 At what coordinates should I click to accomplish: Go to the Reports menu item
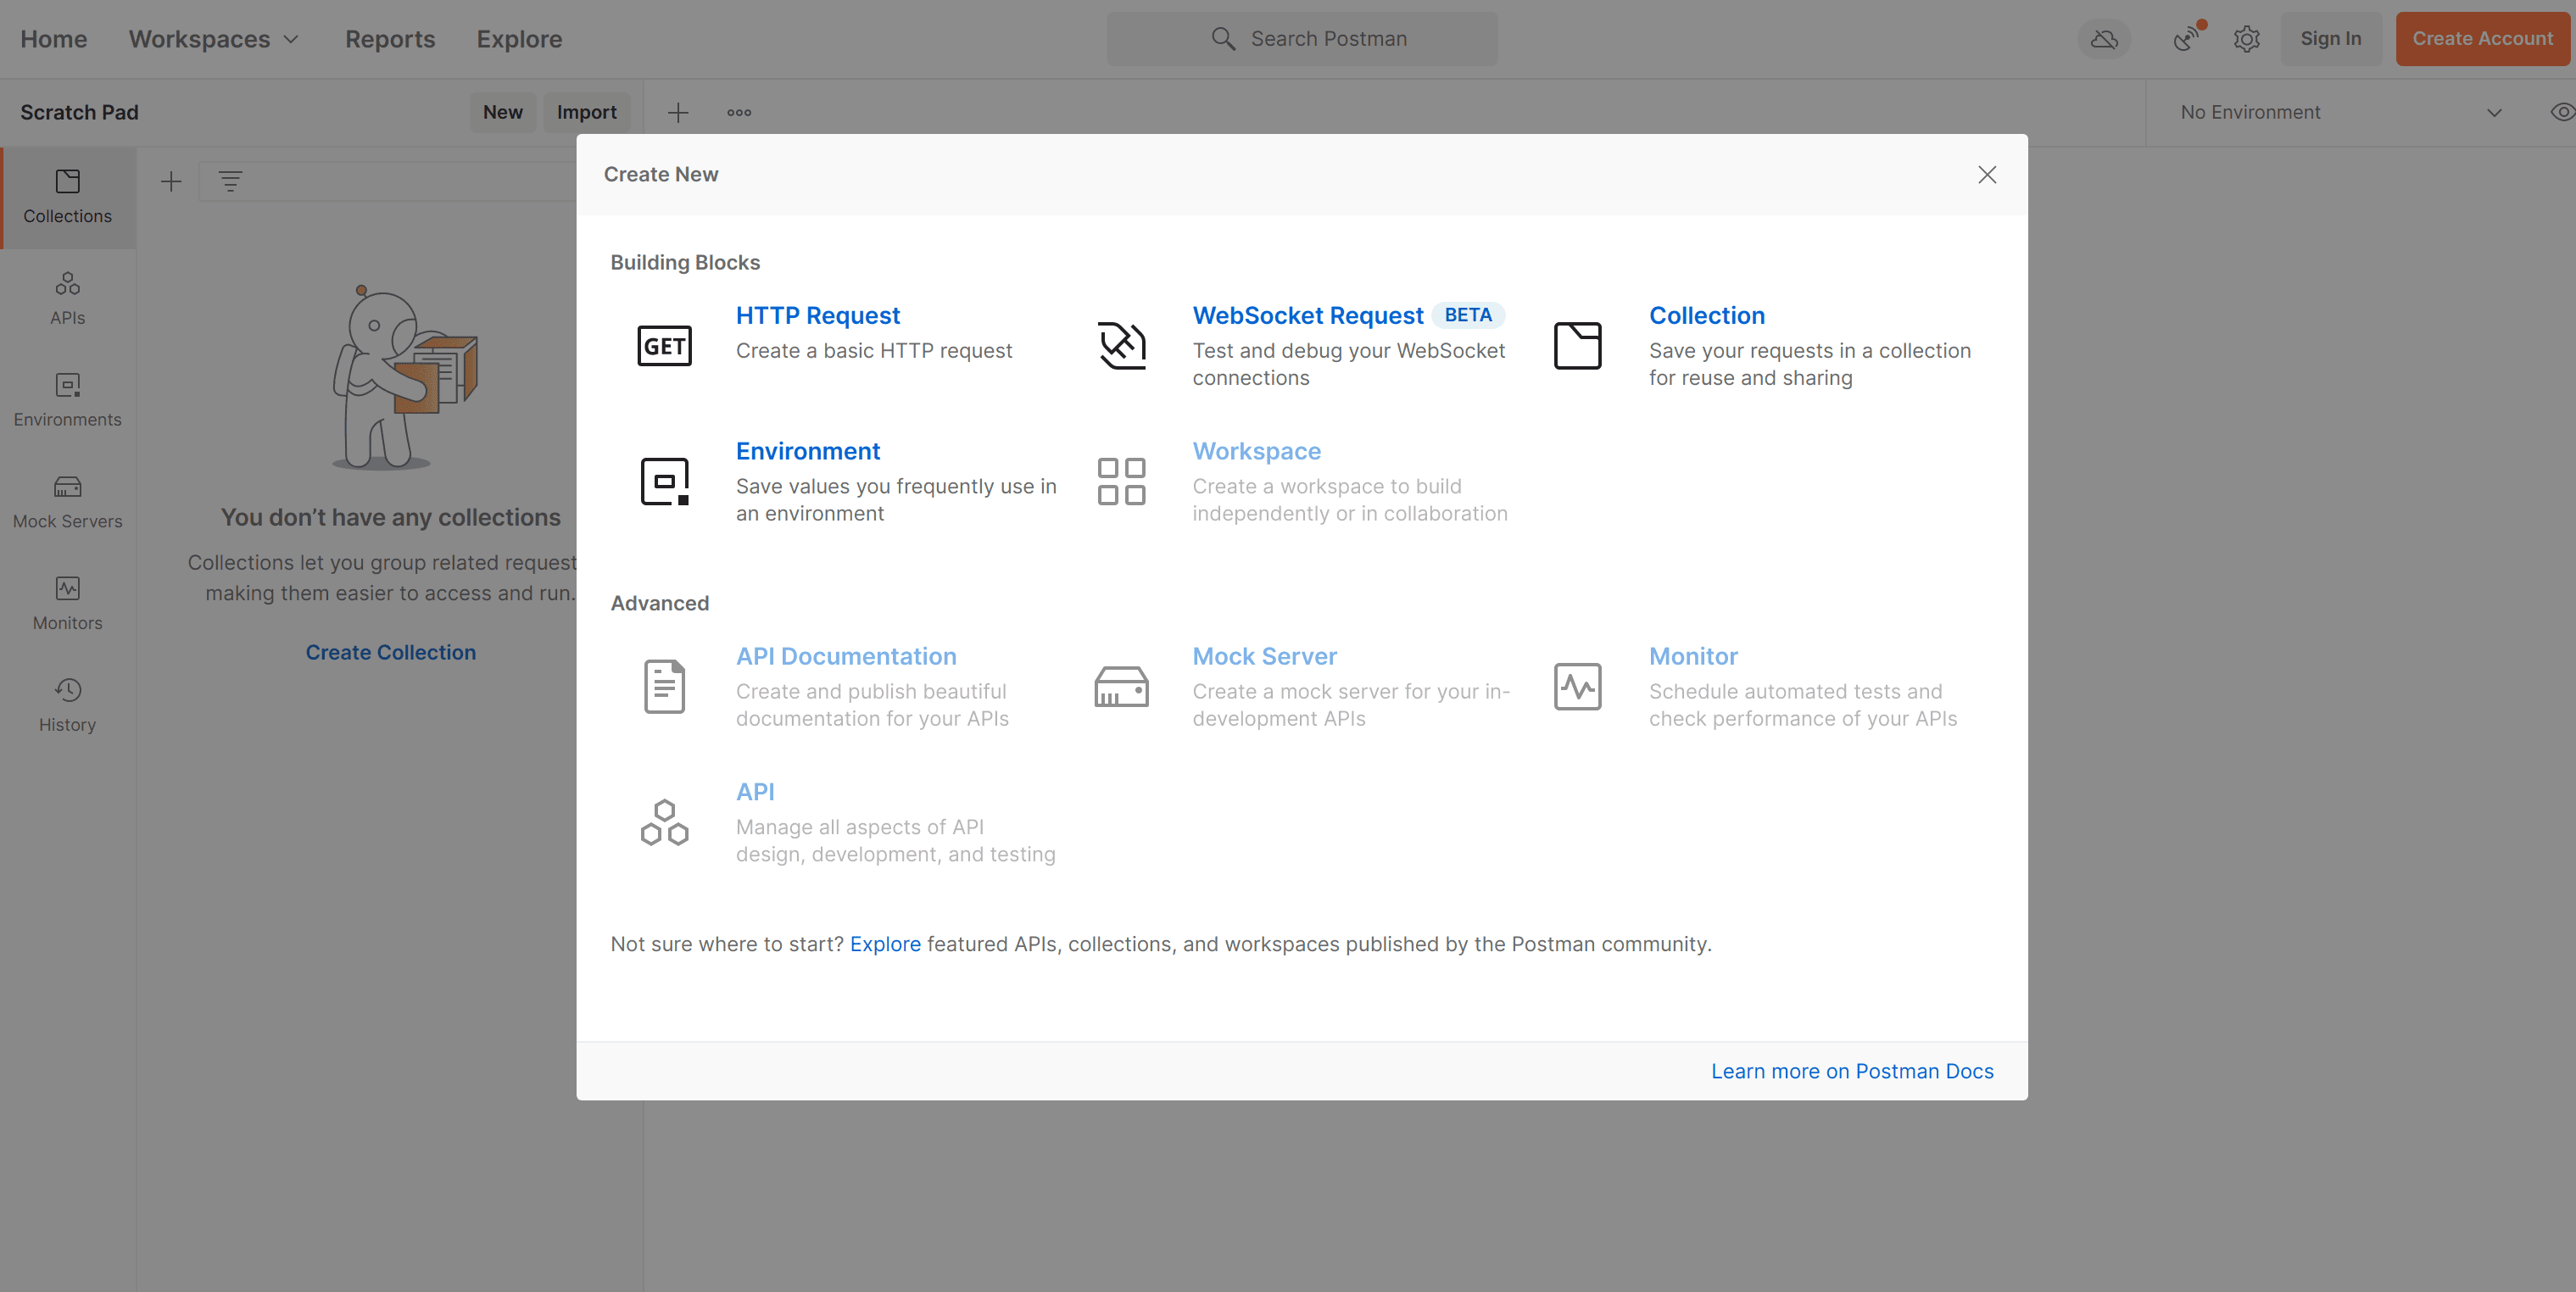click(x=390, y=39)
